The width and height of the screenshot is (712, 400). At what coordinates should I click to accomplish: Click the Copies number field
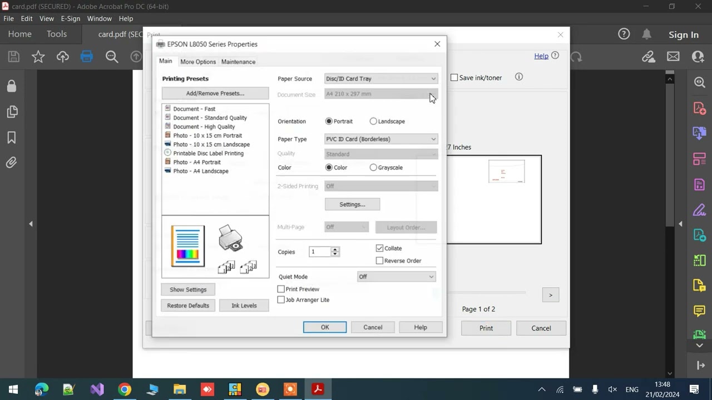pyautogui.click(x=320, y=252)
